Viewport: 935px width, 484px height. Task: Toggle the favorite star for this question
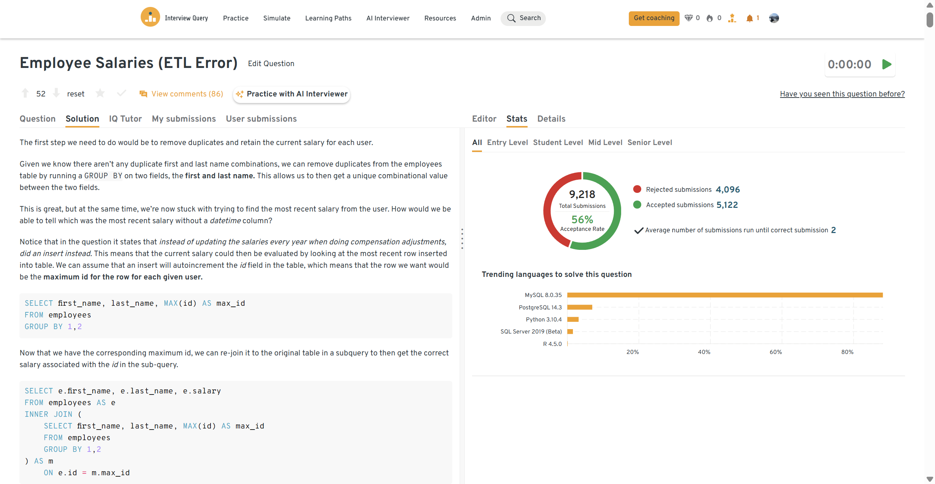(x=100, y=94)
